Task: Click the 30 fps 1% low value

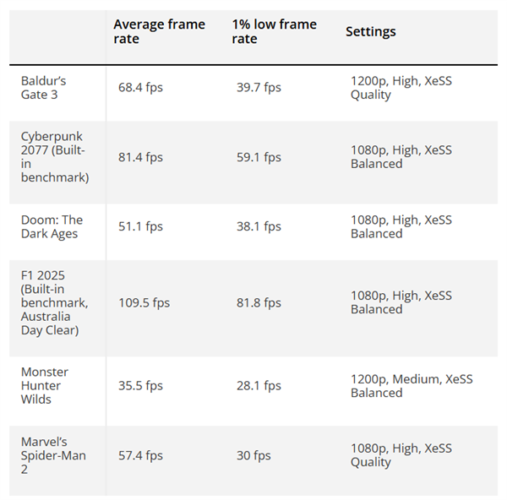Action: [253, 455]
